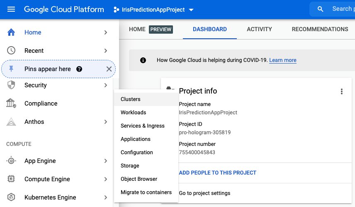Screen dimensions: 355x207
Task: Click the Anthos icon in sidebar
Action: [11, 122]
